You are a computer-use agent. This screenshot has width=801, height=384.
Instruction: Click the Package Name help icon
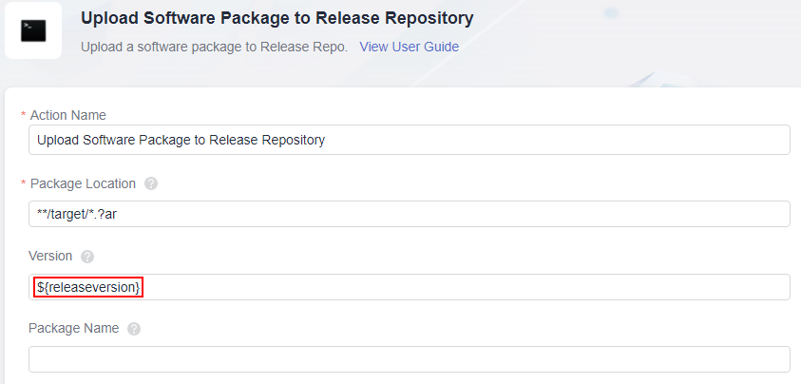coord(134,329)
